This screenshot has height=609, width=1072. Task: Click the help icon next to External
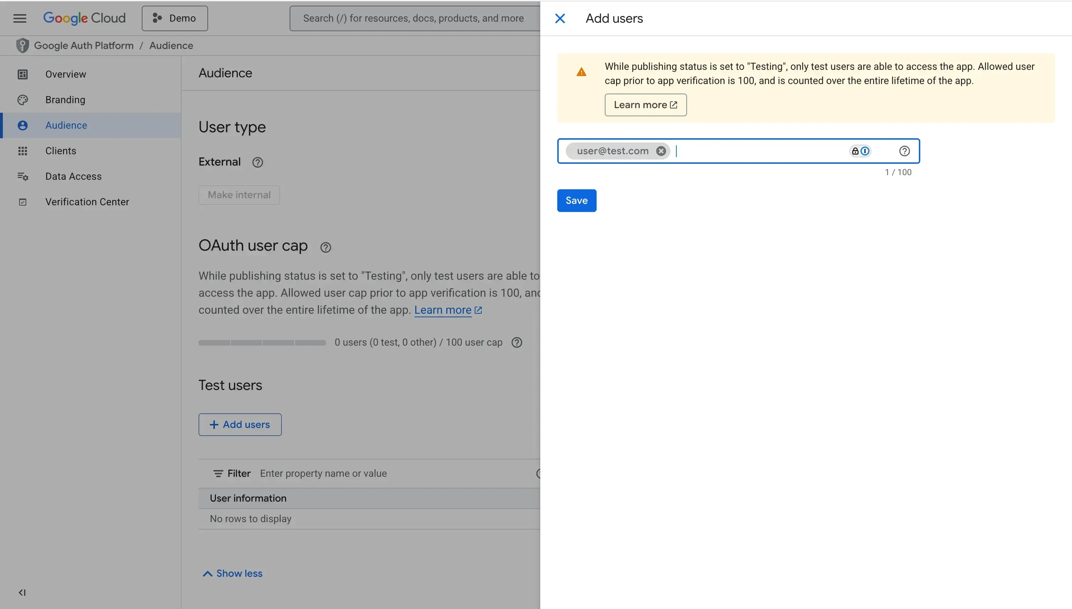pos(257,162)
